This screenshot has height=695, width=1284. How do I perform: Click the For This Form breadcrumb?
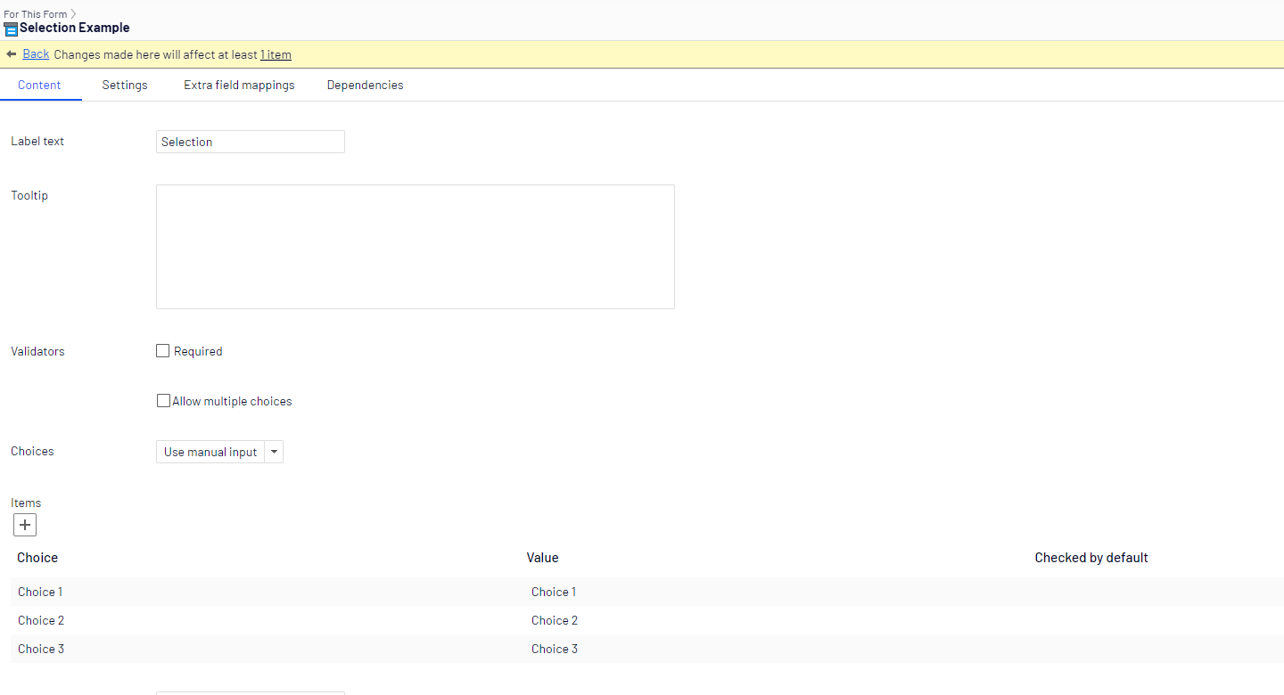(35, 14)
